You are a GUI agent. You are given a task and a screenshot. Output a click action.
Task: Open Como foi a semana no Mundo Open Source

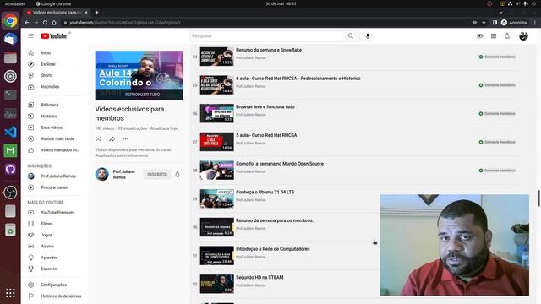pyautogui.click(x=280, y=164)
